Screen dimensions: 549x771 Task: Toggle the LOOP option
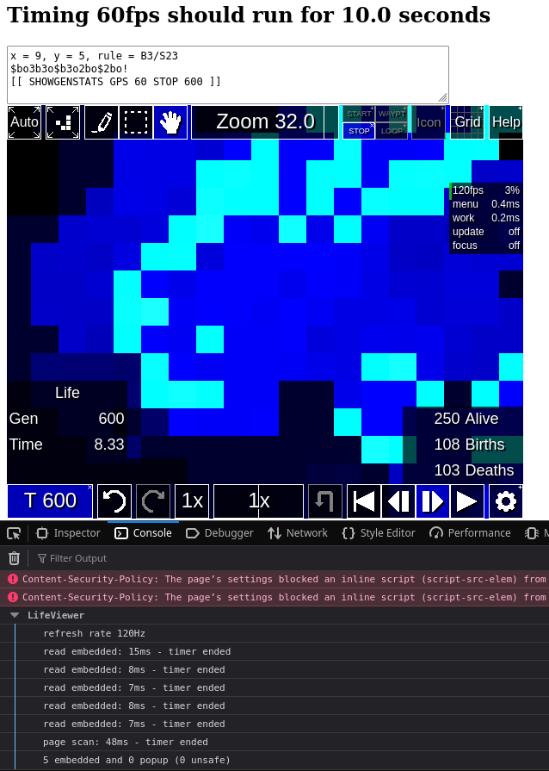click(x=392, y=131)
